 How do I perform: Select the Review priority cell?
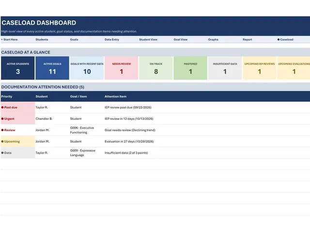18,130
